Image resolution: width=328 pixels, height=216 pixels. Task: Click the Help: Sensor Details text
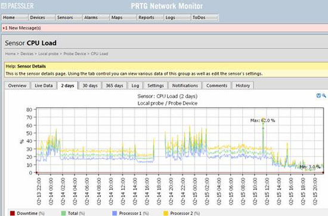(x=26, y=67)
